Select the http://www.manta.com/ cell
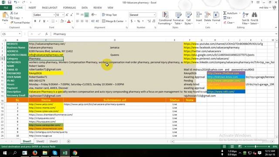 pyautogui.click(x=46, y=108)
